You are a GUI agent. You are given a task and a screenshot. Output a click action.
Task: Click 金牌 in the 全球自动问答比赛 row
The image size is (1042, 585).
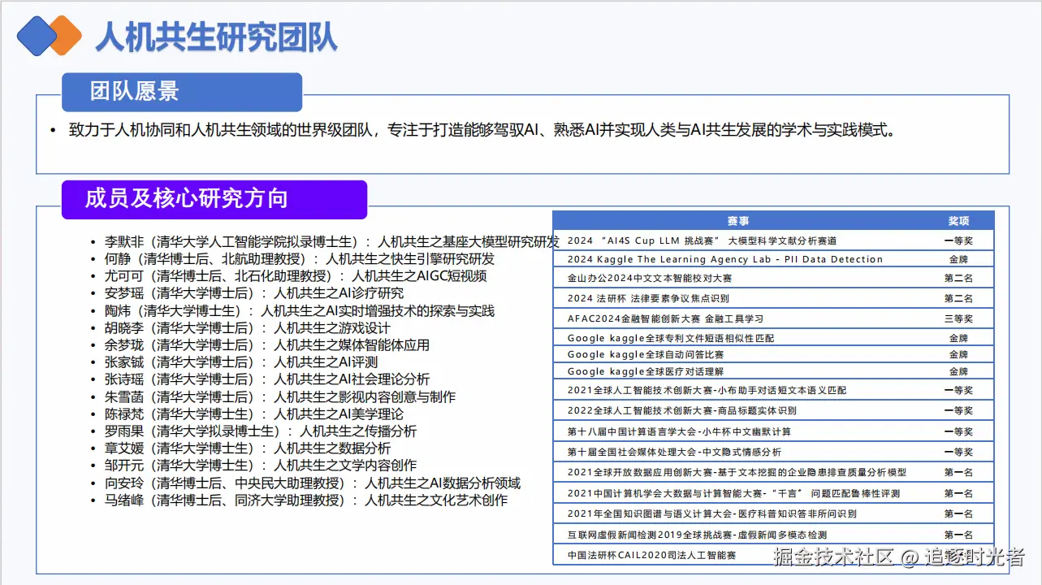(x=958, y=354)
